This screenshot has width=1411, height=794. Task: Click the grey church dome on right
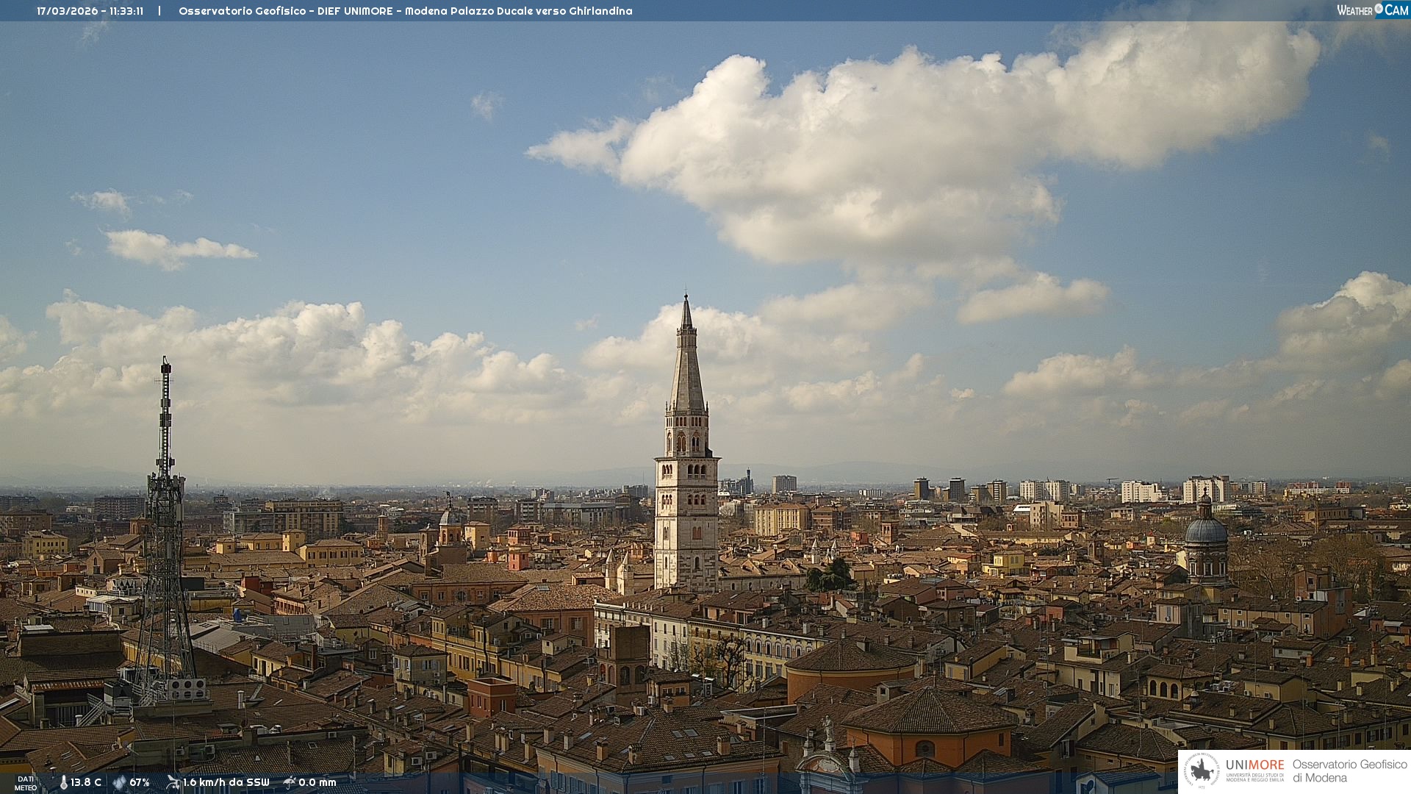(1206, 531)
